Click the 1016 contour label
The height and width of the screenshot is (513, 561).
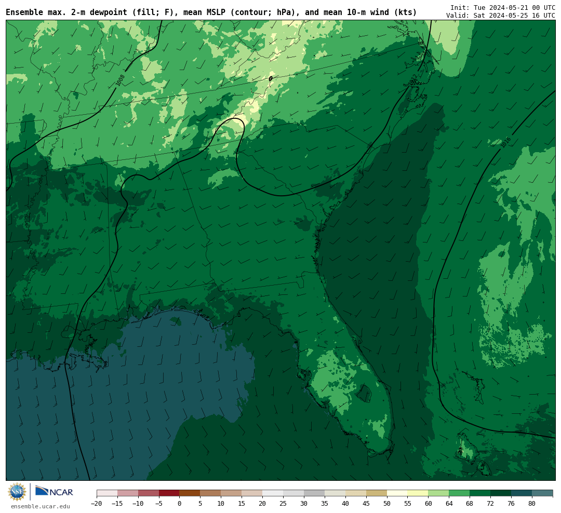coord(505,142)
